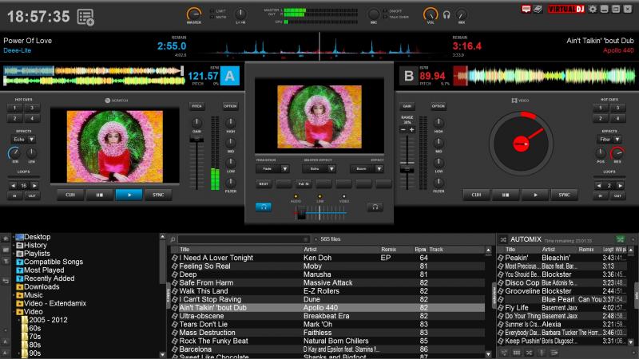Pause deck A with pause-stop button

click(x=99, y=195)
